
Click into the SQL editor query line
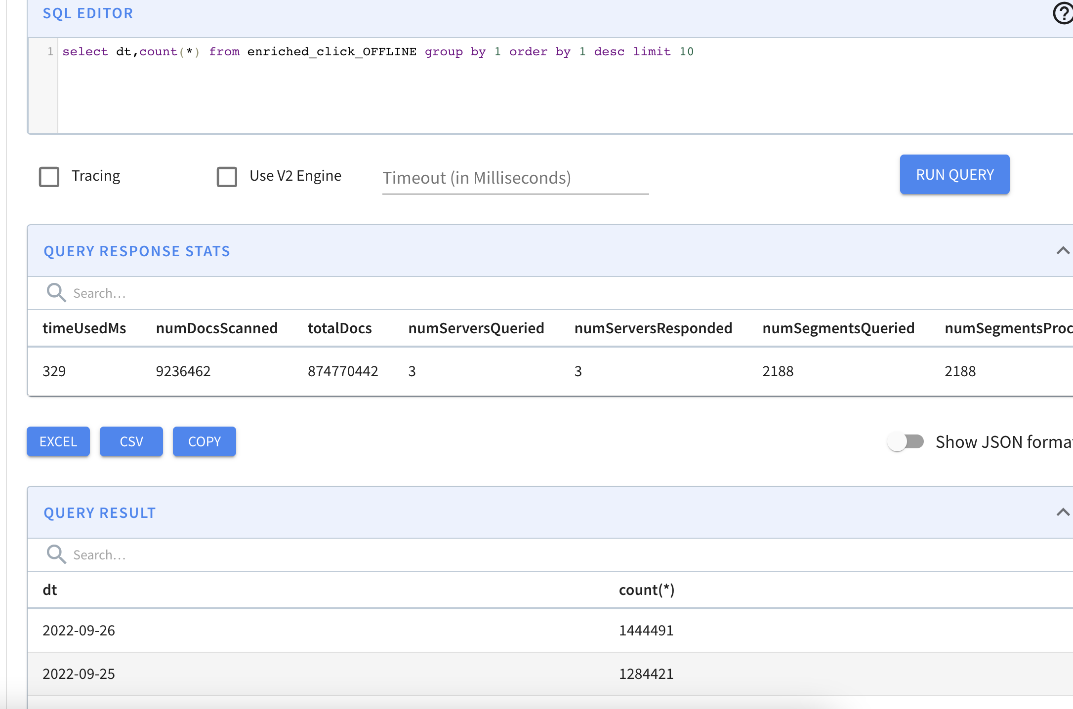pos(377,52)
